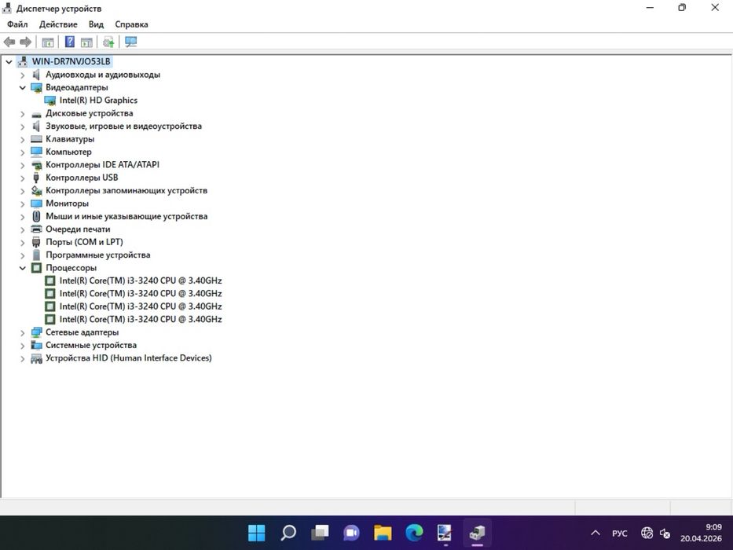Open the Chat taskbar icon
The width and height of the screenshot is (733, 550).
click(x=351, y=532)
